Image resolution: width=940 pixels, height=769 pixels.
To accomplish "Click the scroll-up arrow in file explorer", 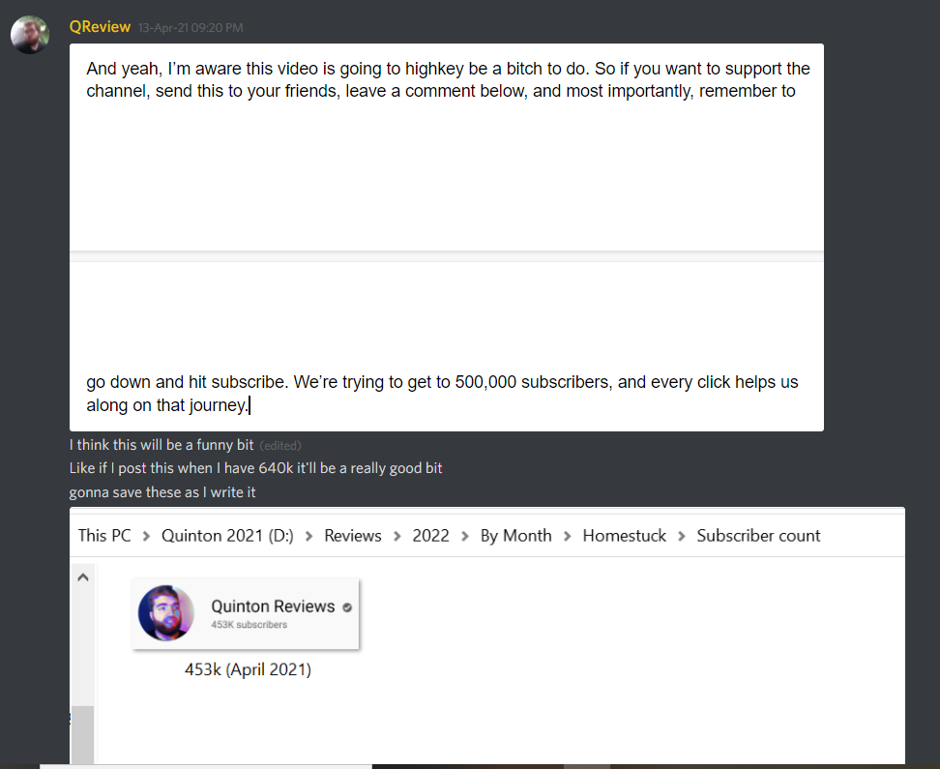I will (x=83, y=577).
